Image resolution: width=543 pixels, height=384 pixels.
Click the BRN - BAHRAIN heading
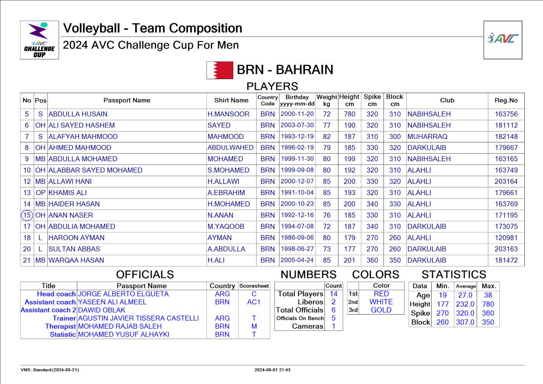[285, 70]
